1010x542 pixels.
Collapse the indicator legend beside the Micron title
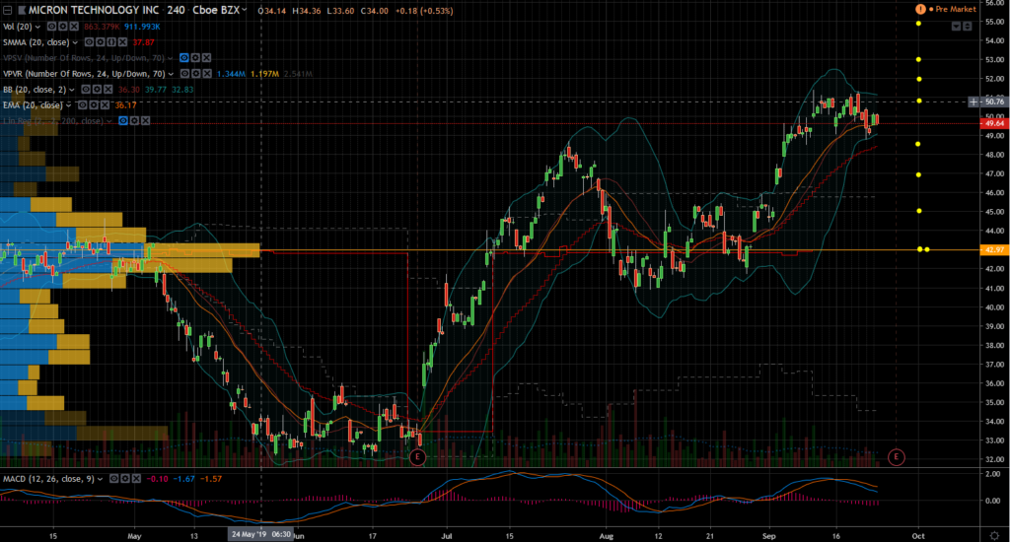tap(8, 10)
